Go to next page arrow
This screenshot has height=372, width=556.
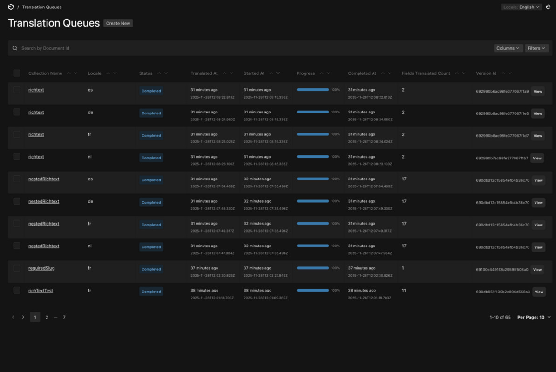(x=23, y=317)
